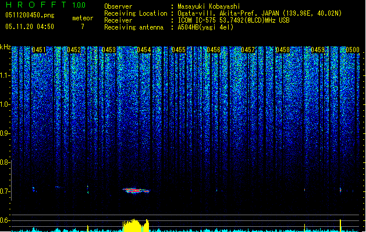This screenshot has width=366, height=232.
Task: Click the 0.7 kHz frequency label
Action: (x=5, y=191)
